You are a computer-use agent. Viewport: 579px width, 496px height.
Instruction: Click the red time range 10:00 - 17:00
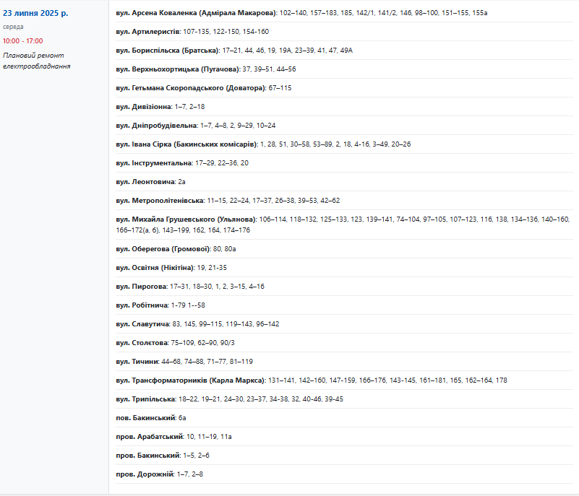click(22, 41)
